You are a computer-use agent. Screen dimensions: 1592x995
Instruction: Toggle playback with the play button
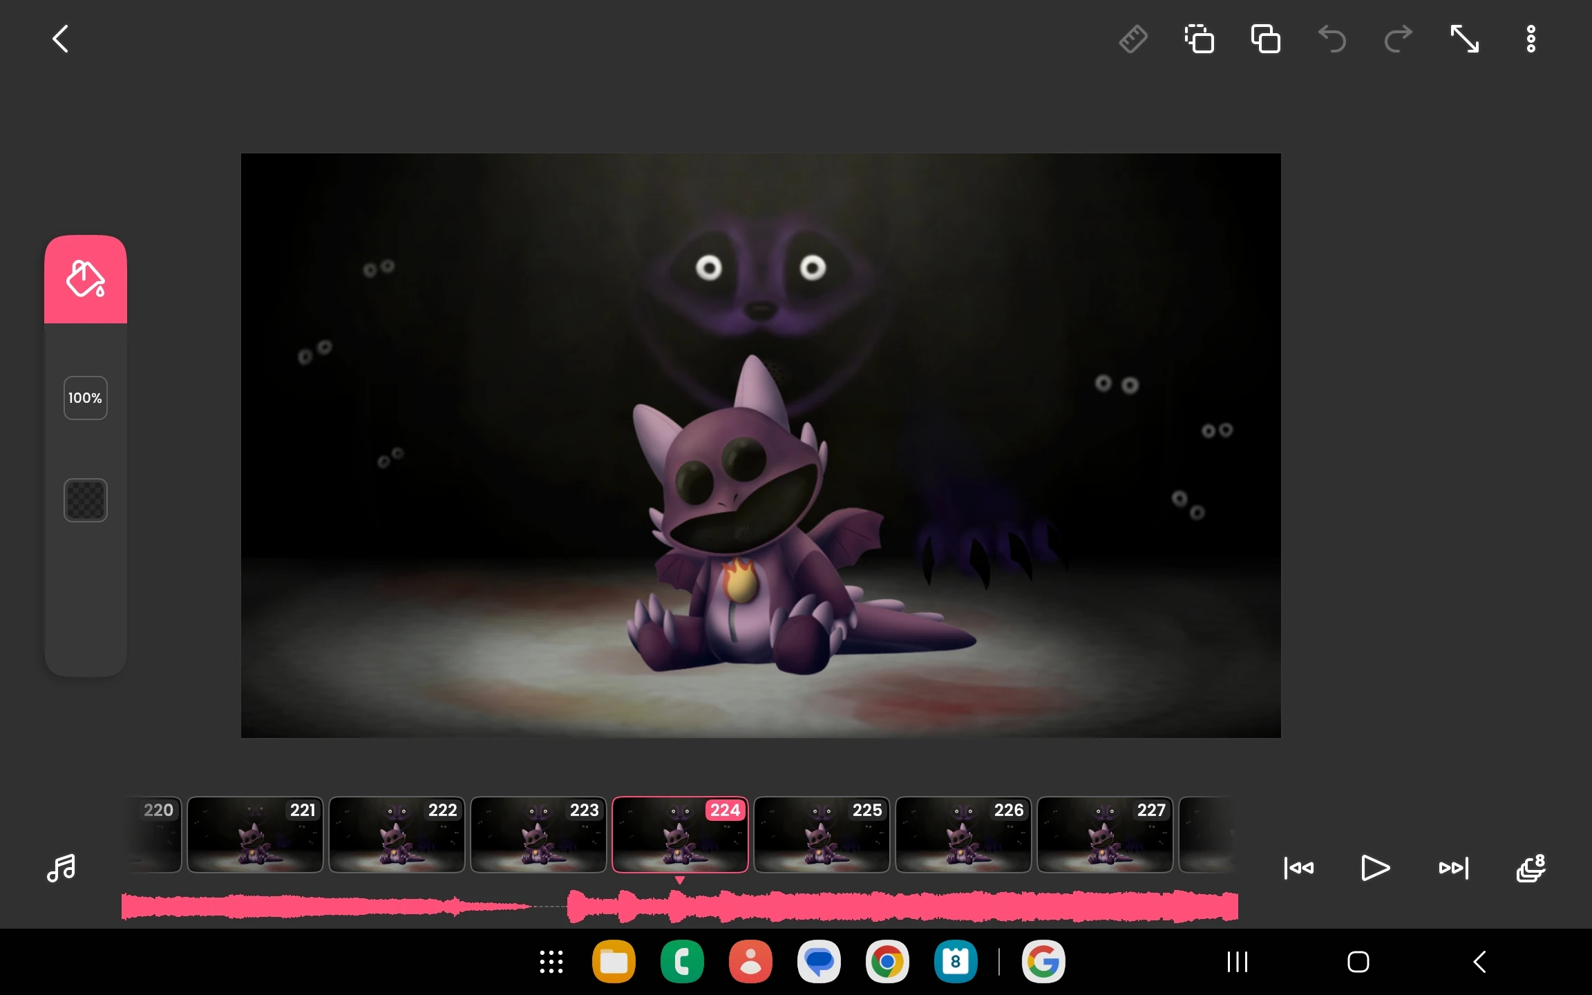[1374, 868]
